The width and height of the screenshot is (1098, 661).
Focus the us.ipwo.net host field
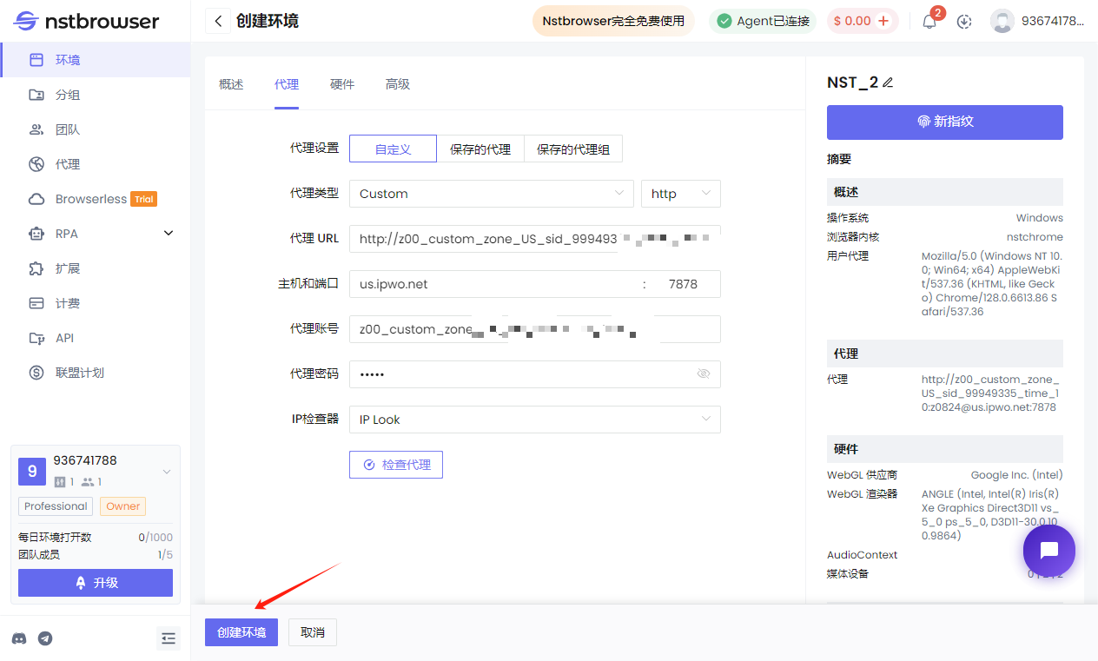(x=495, y=284)
